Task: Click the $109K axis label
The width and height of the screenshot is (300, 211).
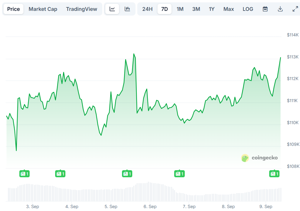Action: [293, 144]
